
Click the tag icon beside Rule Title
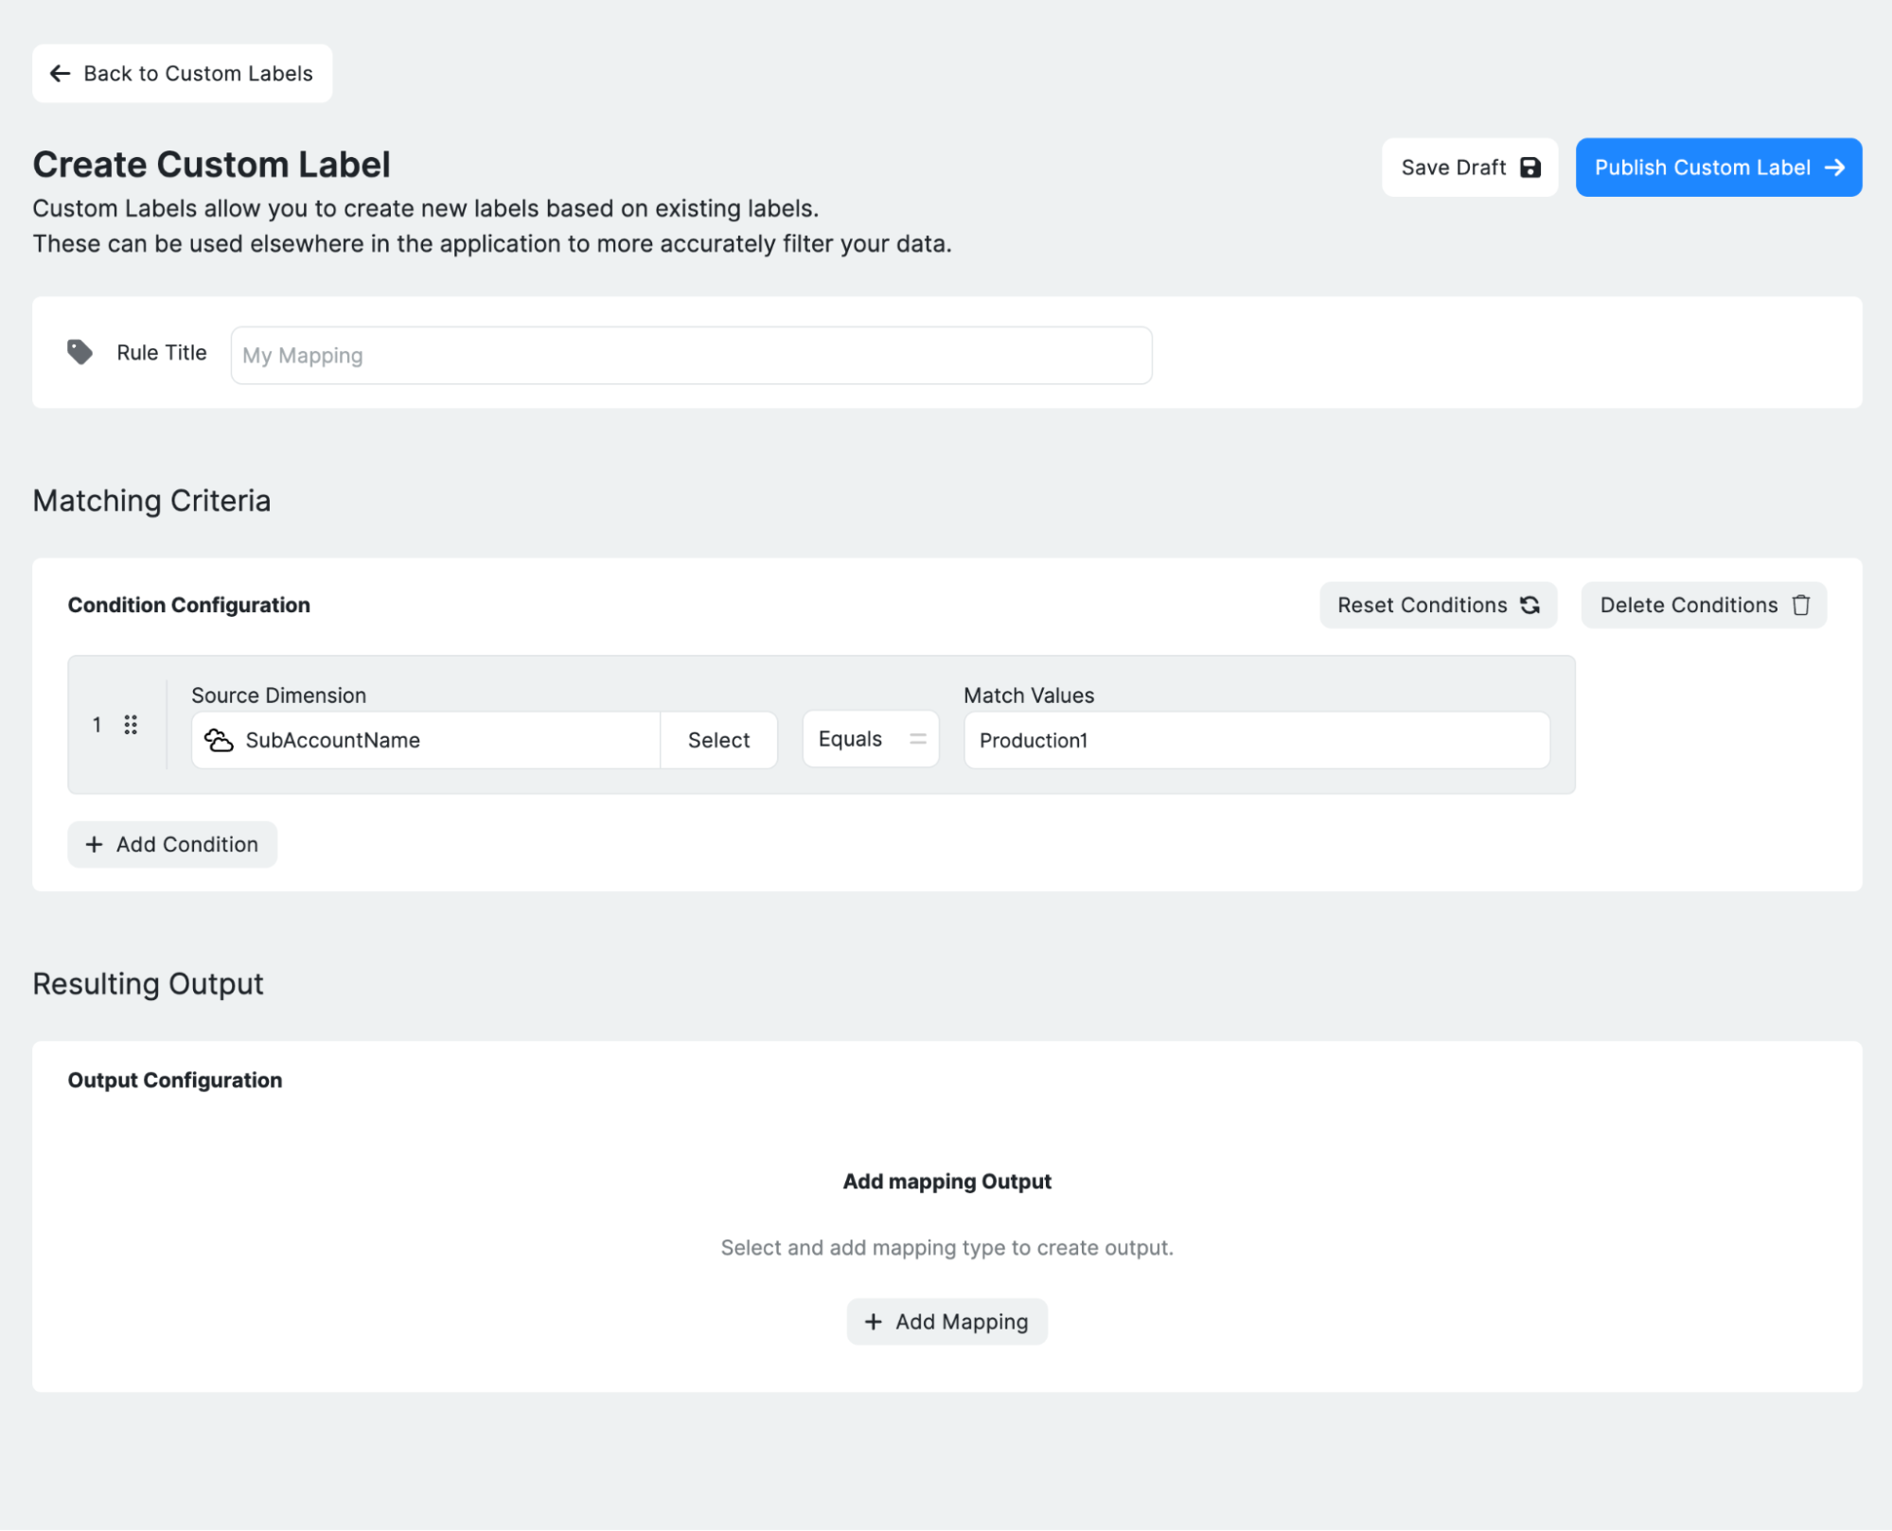point(80,352)
